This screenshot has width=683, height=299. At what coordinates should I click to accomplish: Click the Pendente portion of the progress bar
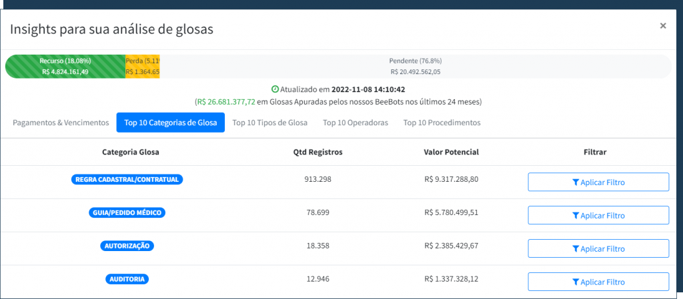[415, 67]
